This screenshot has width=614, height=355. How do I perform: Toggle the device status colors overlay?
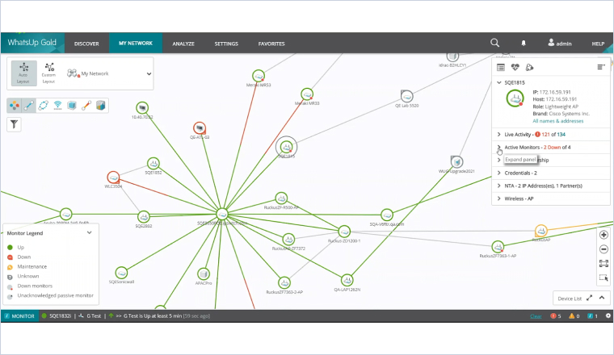(x=15, y=106)
